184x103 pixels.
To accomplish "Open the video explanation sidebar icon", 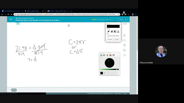I will pos(124,40).
